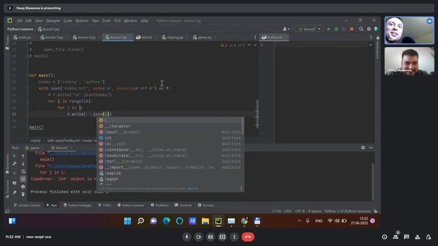
Task: Leave call with red hang-up button
Action: click(x=248, y=237)
